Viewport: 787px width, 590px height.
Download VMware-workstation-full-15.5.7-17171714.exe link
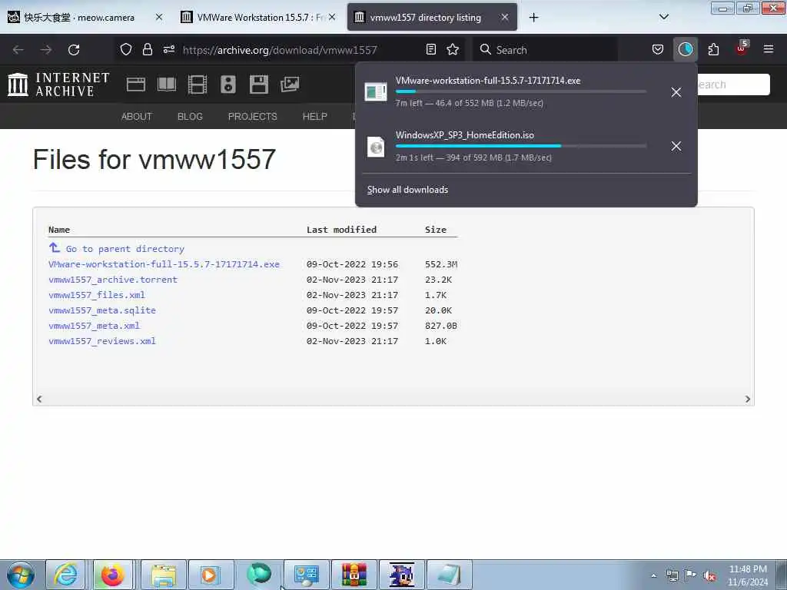point(164,264)
